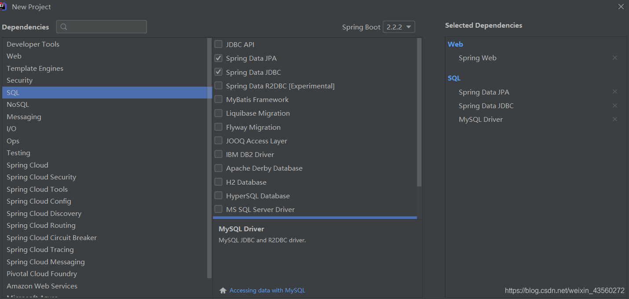Select Amazon Web Services category
The height and width of the screenshot is (299, 629).
(105, 286)
